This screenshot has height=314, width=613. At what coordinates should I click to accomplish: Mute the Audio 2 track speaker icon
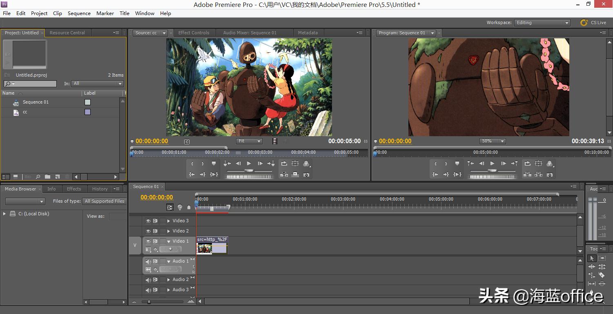click(148, 280)
